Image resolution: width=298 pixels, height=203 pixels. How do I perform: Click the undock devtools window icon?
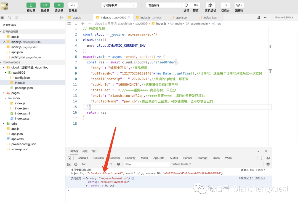(268, 158)
